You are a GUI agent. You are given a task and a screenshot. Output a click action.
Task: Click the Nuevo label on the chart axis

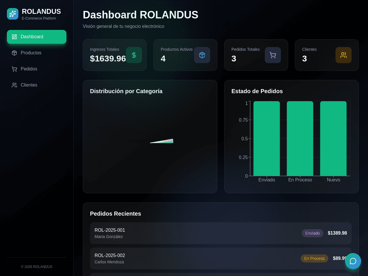click(x=333, y=180)
